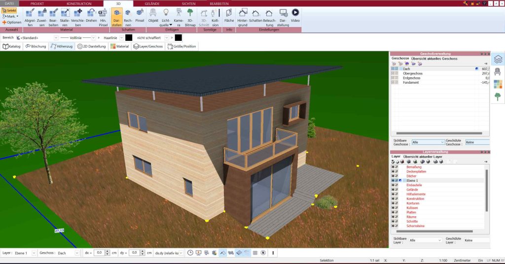The image size is (505, 264).
Task: Play the Video tool
Action: pos(295,15)
